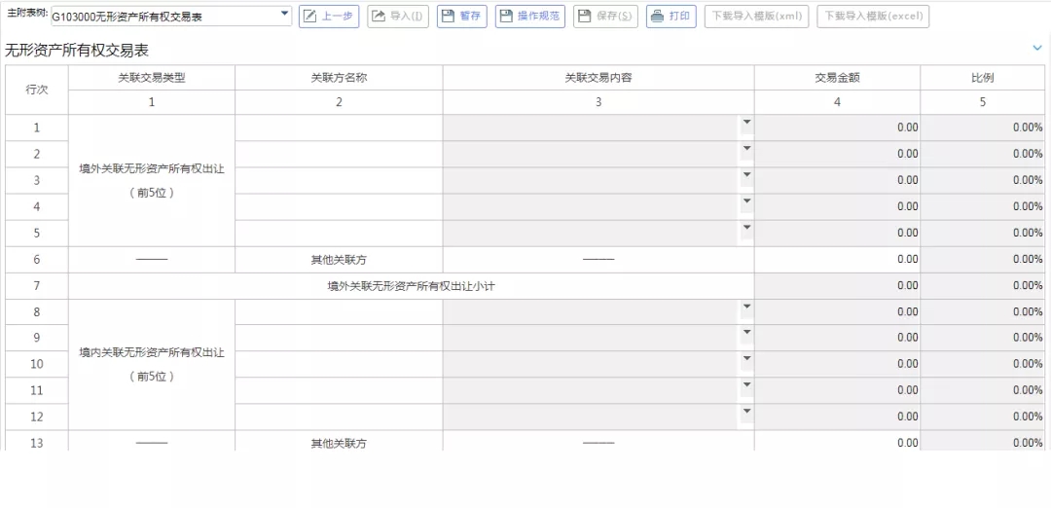The height and width of the screenshot is (508, 1051).
Task: Expand row 3 关联交易内容 dropdown arrow
Action: [x=746, y=175]
